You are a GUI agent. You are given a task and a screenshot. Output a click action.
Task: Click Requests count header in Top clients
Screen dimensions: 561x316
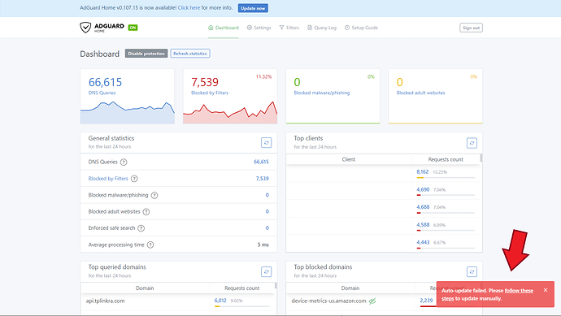pyautogui.click(x=446, y=159)
